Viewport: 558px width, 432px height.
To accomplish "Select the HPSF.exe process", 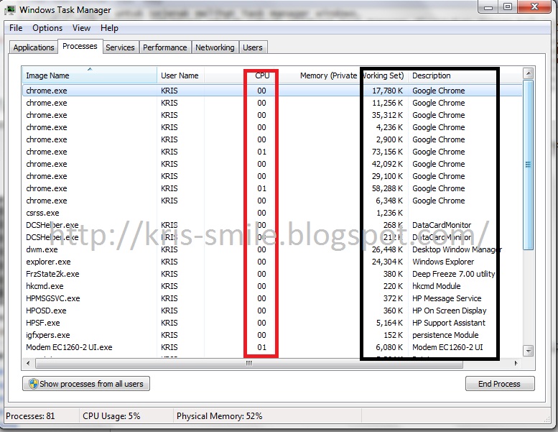I will click(x=272, y=323).
